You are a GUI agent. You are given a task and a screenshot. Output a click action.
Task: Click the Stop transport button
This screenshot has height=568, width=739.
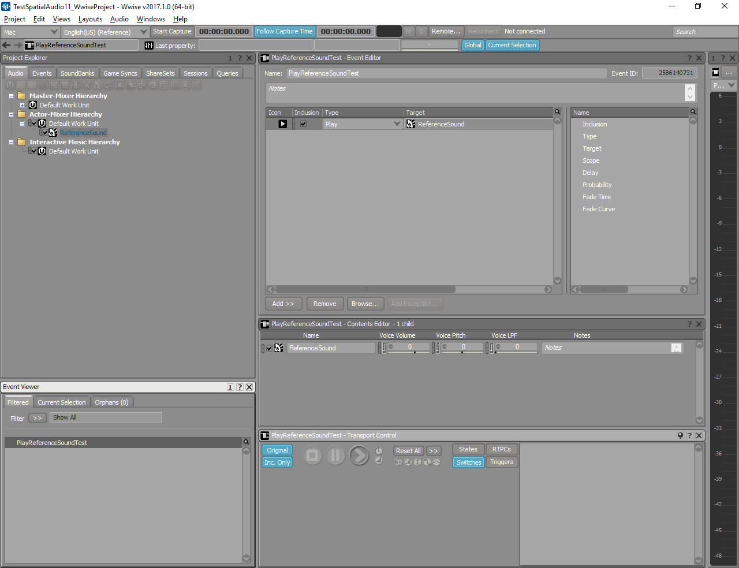[x=312, y=456]
